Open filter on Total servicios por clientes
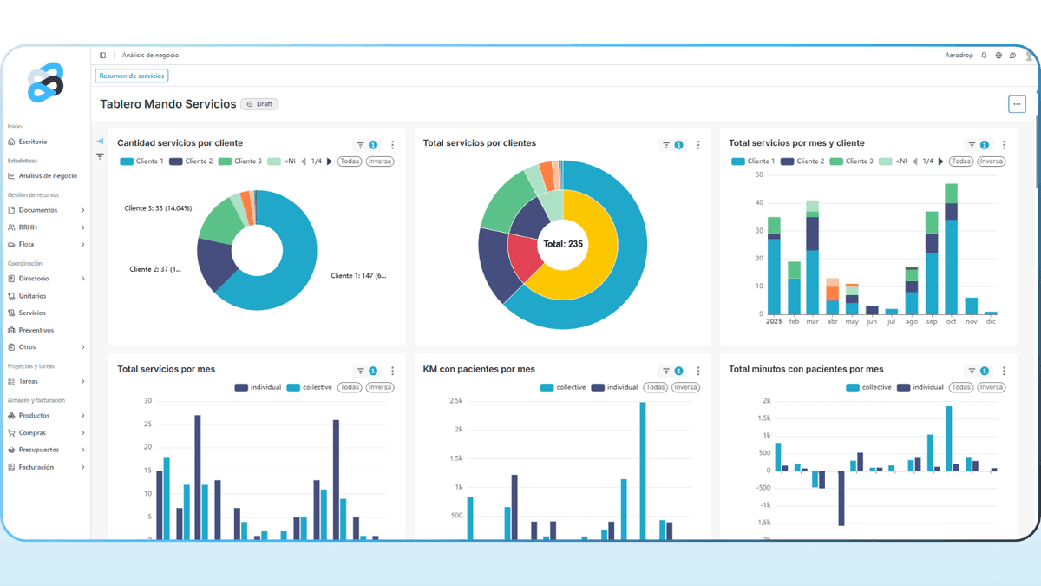 (x=672, y=145)
